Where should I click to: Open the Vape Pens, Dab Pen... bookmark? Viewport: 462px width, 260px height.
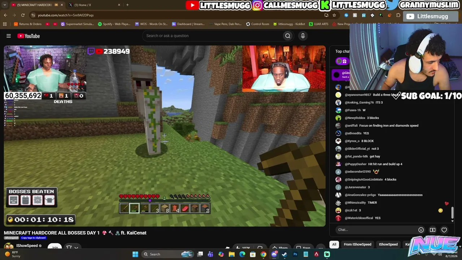point(225,24)
